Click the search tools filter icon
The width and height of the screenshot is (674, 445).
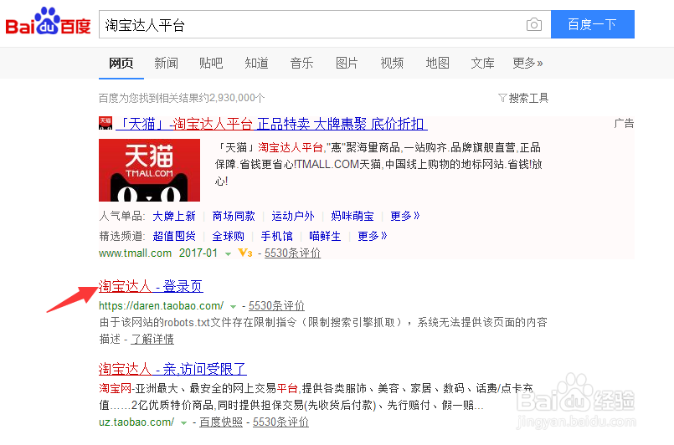[x=502, y=98]
